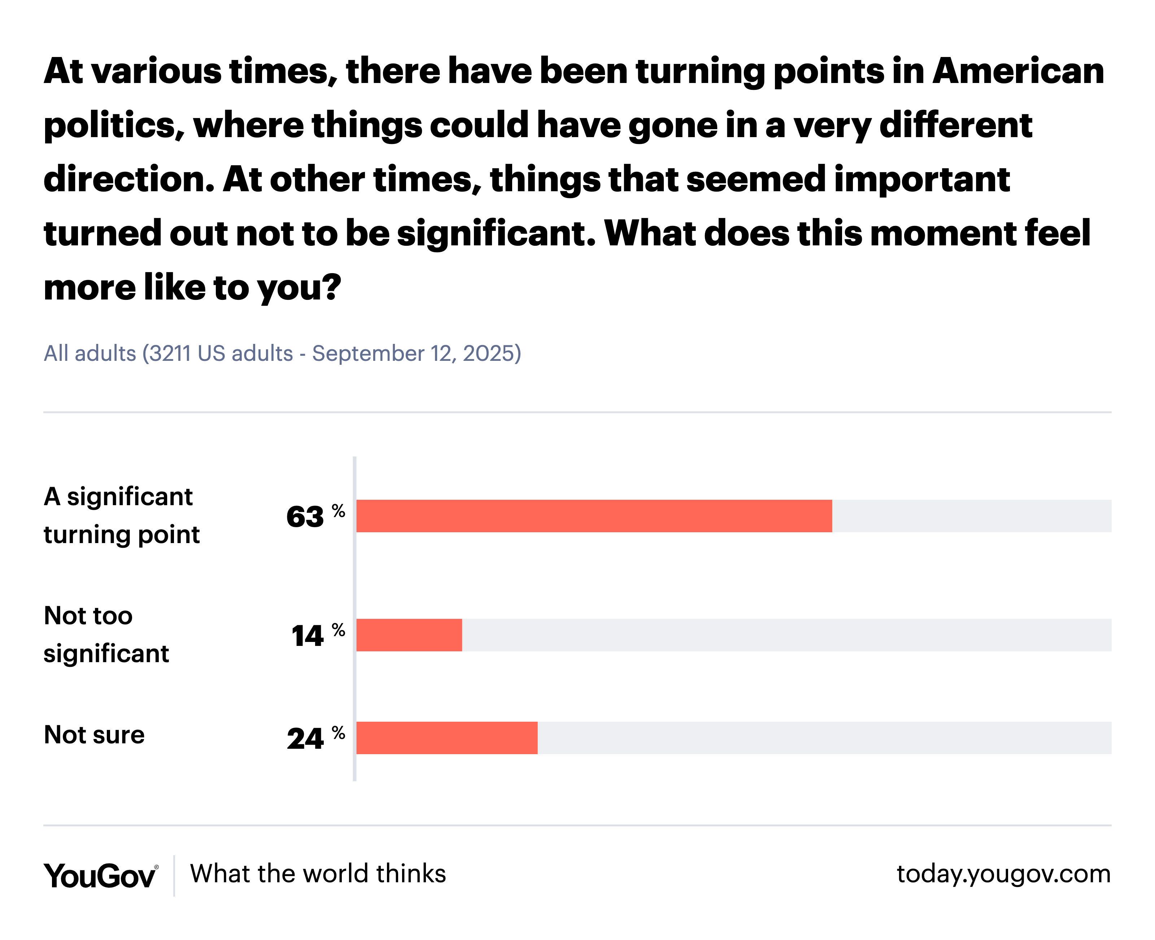Click the "Not too significant" label
This screenshot has height=940, width=1155.
click(106, 635)
